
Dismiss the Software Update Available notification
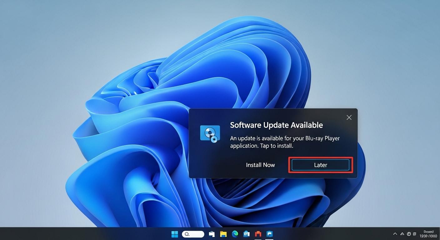pyautogui.click(x=349, y=117)
